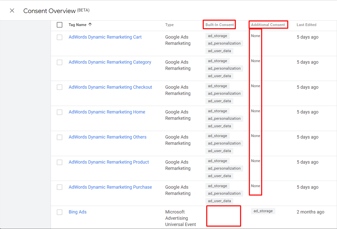337x229 pixels.
Task: Sort by Tag Name ascending arrow
Action: tap(90, 25)
